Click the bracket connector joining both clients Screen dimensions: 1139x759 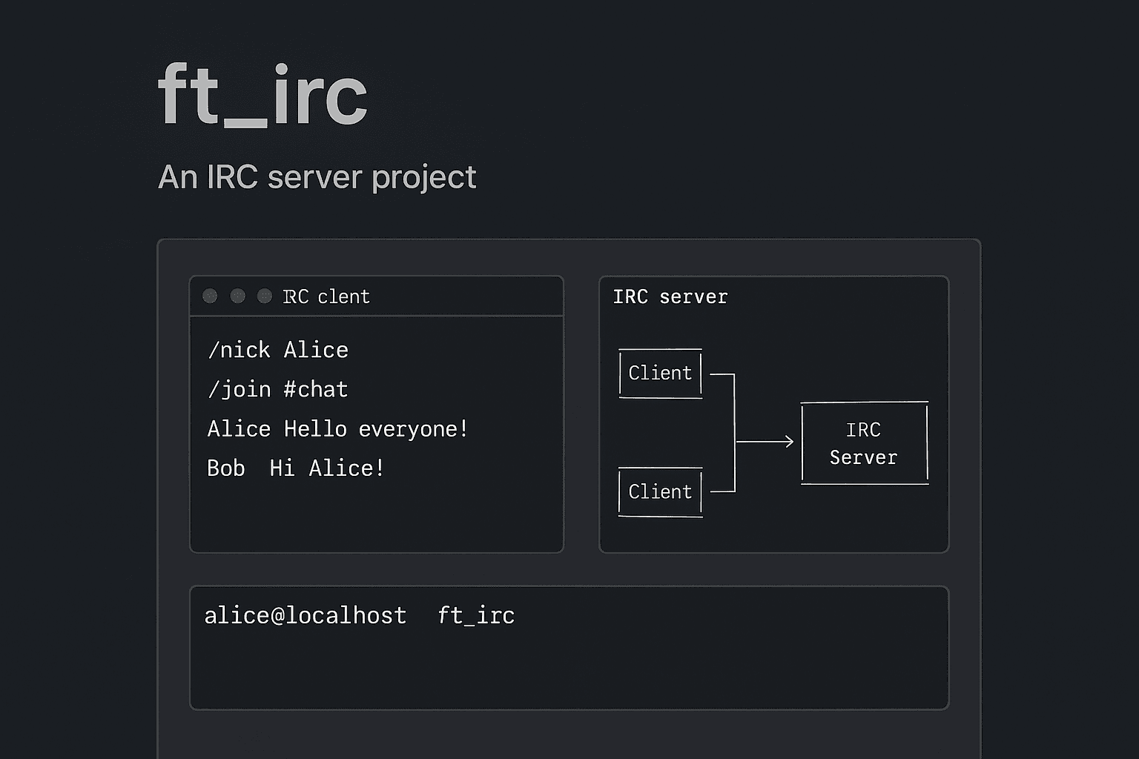pos(734,433)
